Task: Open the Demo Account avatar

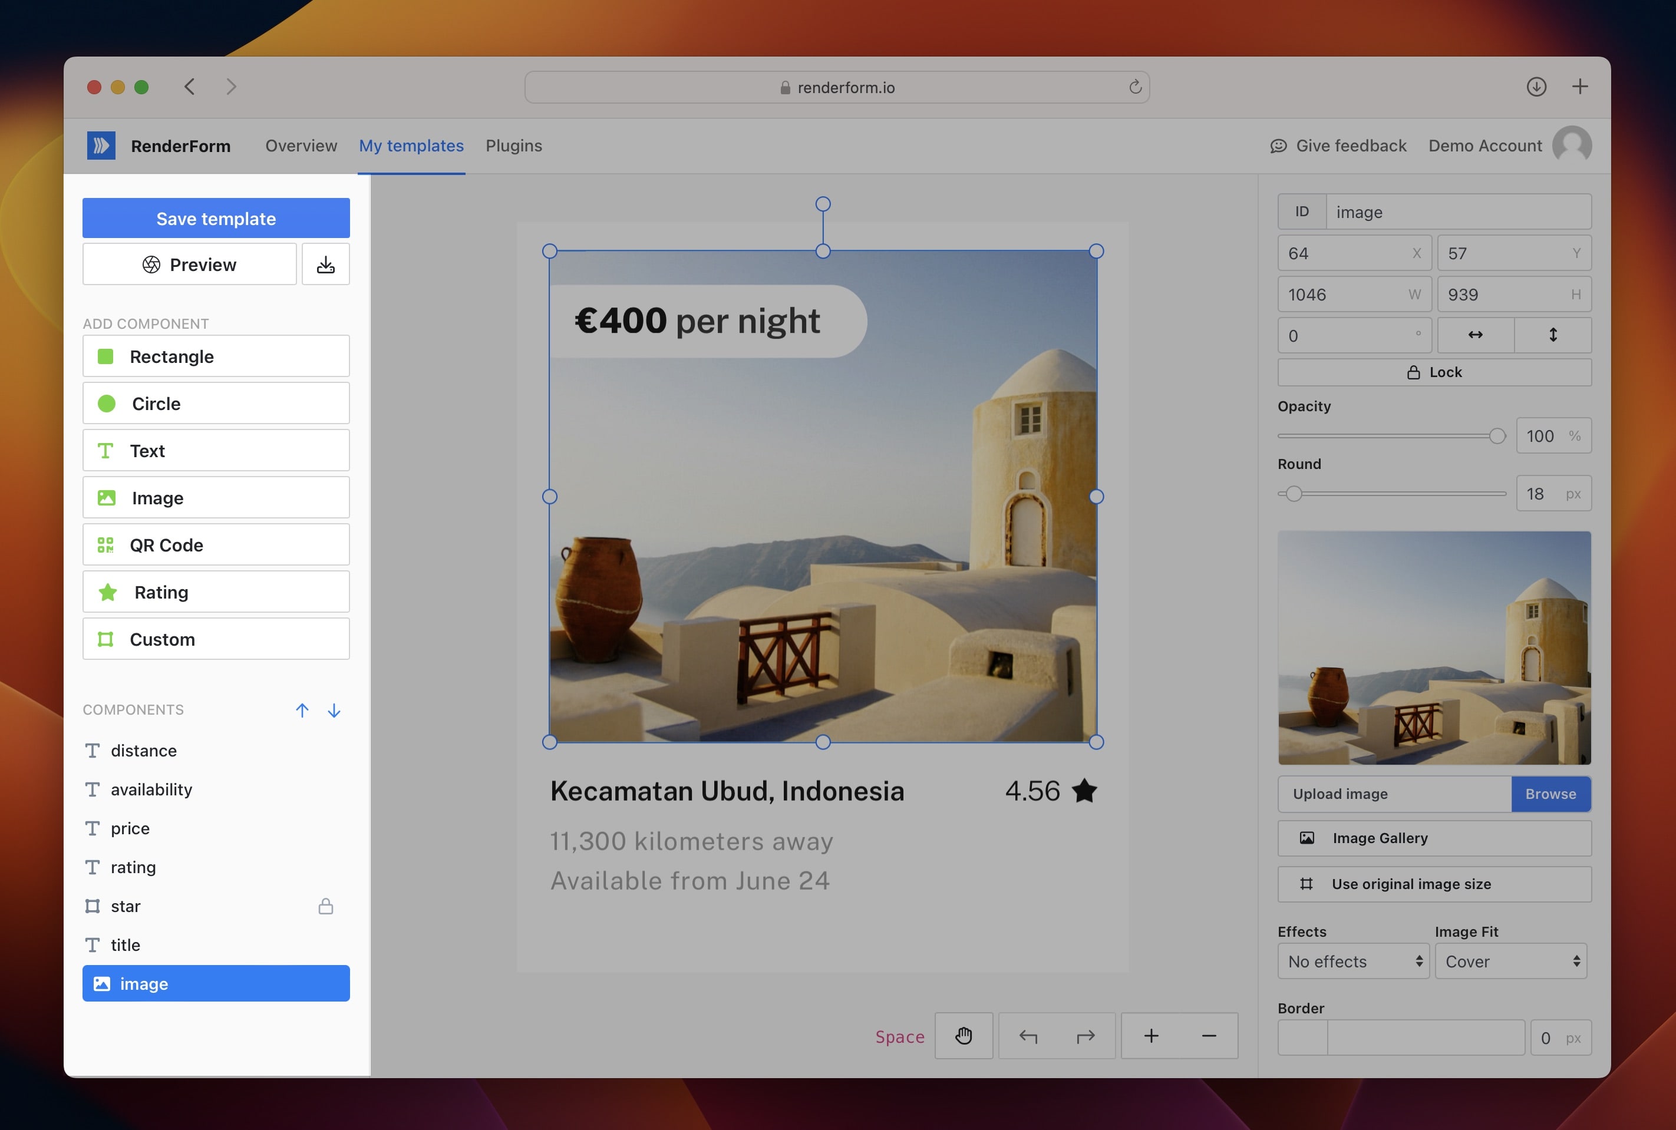Action: pyautogui.click(x=1572, y=146)
